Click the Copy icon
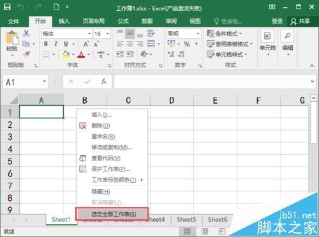Image resolution: width=319 pixels, height=237 pixels. point(26,44)
